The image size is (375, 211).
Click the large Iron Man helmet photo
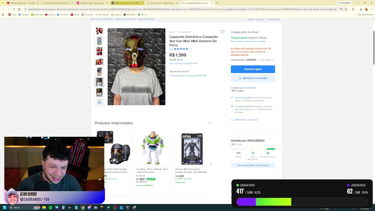137,67
